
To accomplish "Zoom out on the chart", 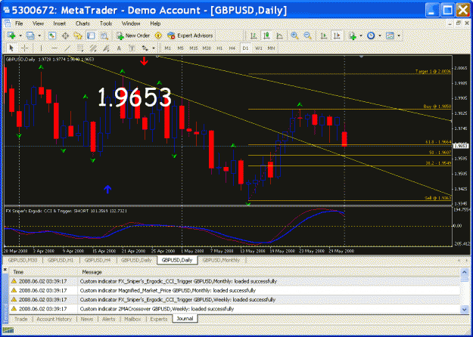I will pos(307,36).
